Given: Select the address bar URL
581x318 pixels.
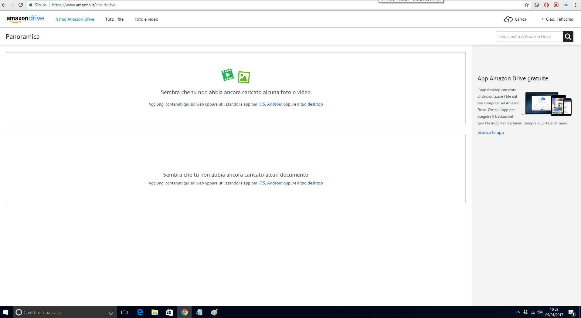Looking at the screenshot, I should (x=83, y=5).
